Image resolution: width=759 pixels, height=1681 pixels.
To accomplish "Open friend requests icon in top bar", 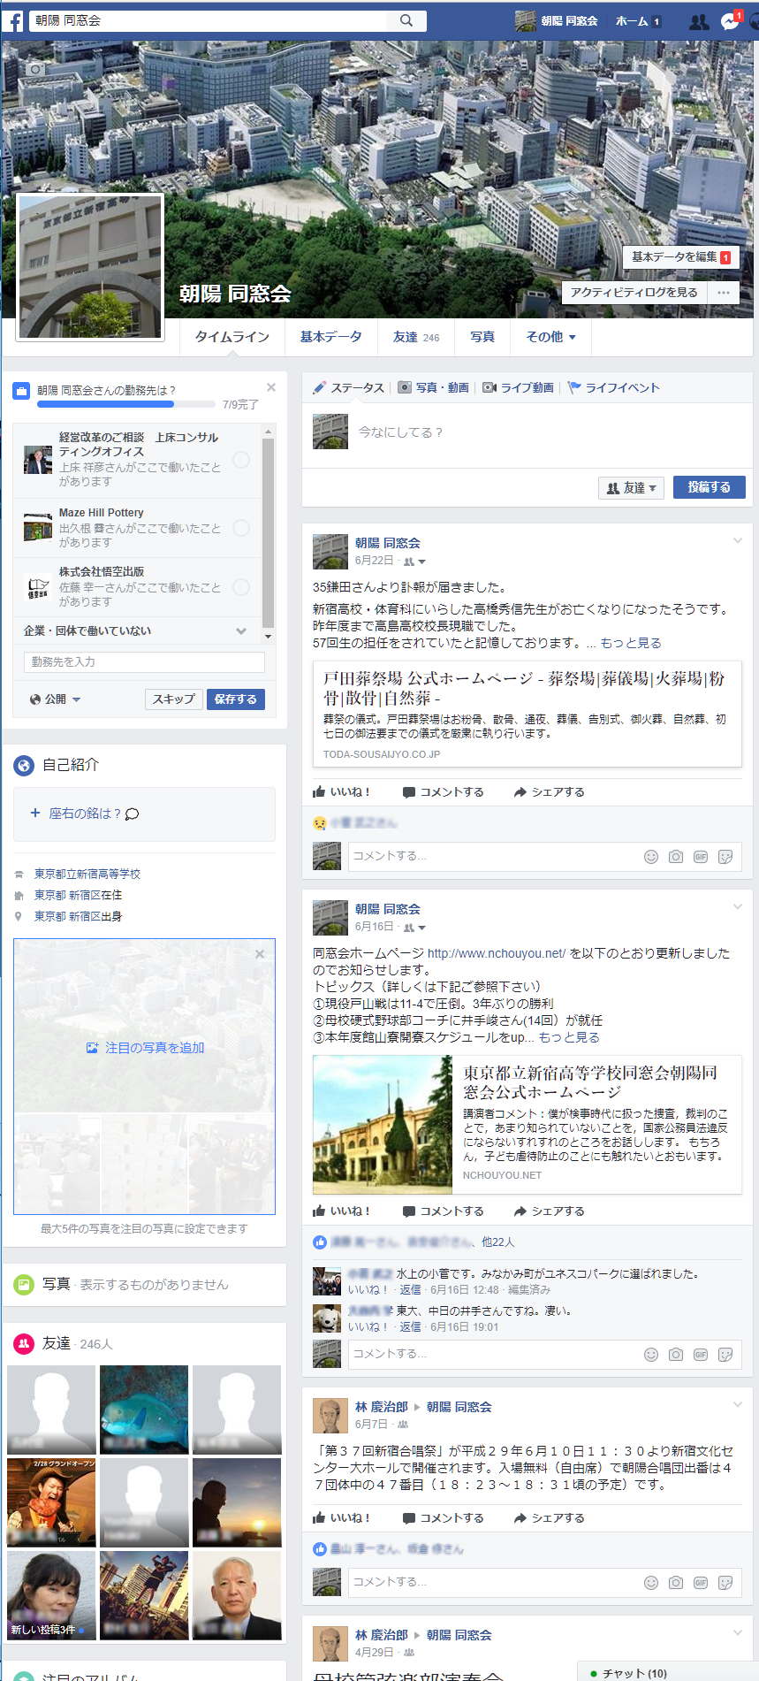I will 699,21.
